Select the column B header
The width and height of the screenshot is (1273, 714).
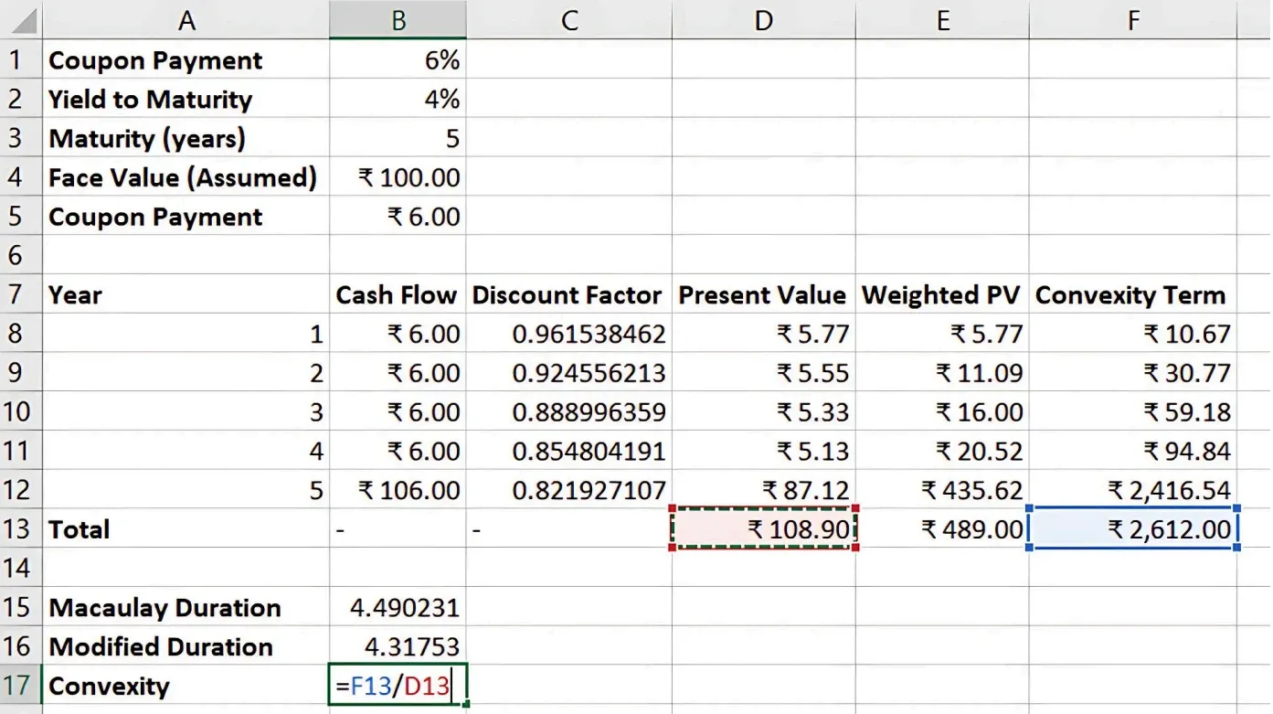pos(398,20)
